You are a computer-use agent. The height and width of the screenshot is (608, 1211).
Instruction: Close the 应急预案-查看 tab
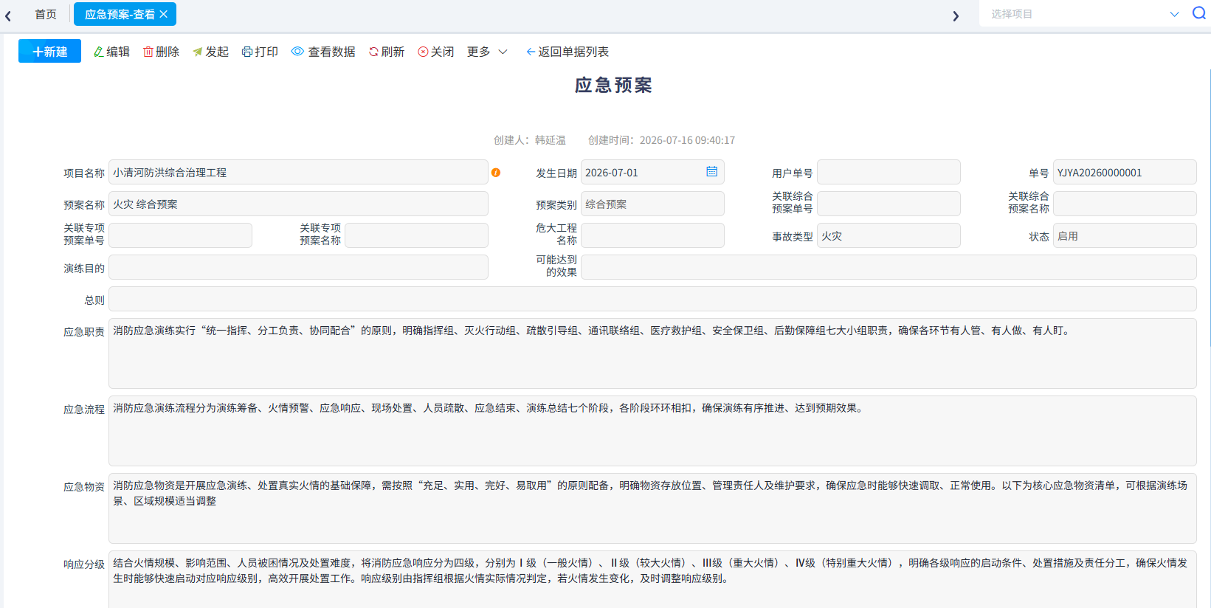coord(164,14)
